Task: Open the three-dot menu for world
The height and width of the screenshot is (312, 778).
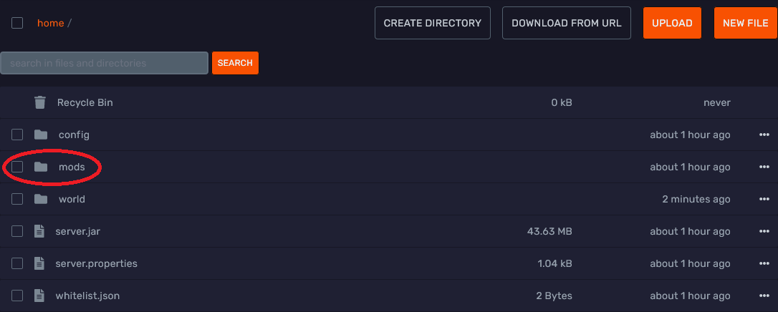Action: coord(764,199)
